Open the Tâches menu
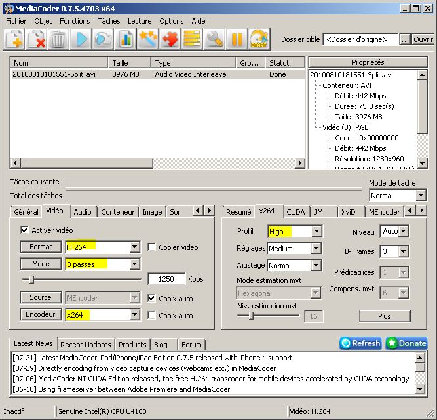The width and height of the screenshot is (437, 420). pyautogui.click(x=109, y=21)
